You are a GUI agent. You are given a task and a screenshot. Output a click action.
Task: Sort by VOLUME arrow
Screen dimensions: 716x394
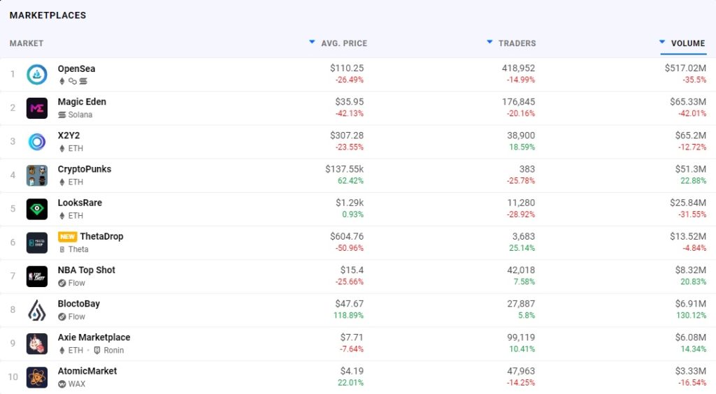click(662, 42)
